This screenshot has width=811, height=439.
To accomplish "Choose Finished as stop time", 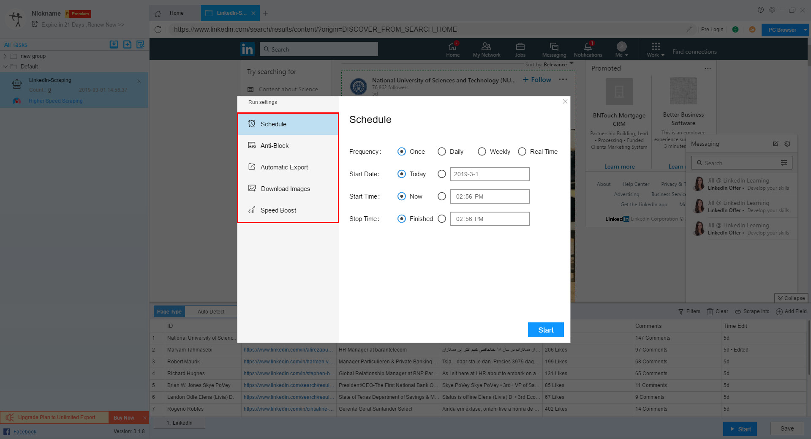I will [x=402, y=219].
